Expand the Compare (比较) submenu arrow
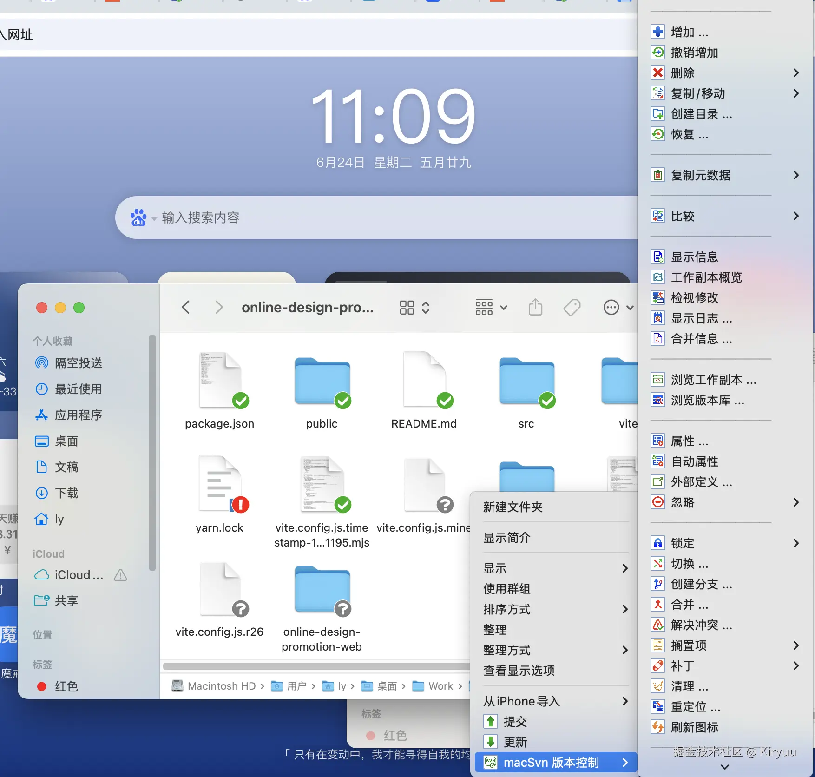This screenshot has width=815, height=777. (796, 216)
